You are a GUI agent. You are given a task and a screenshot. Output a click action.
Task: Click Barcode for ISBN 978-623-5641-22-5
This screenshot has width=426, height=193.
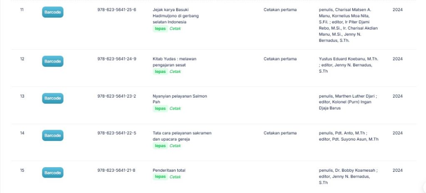tap(52, 135)
